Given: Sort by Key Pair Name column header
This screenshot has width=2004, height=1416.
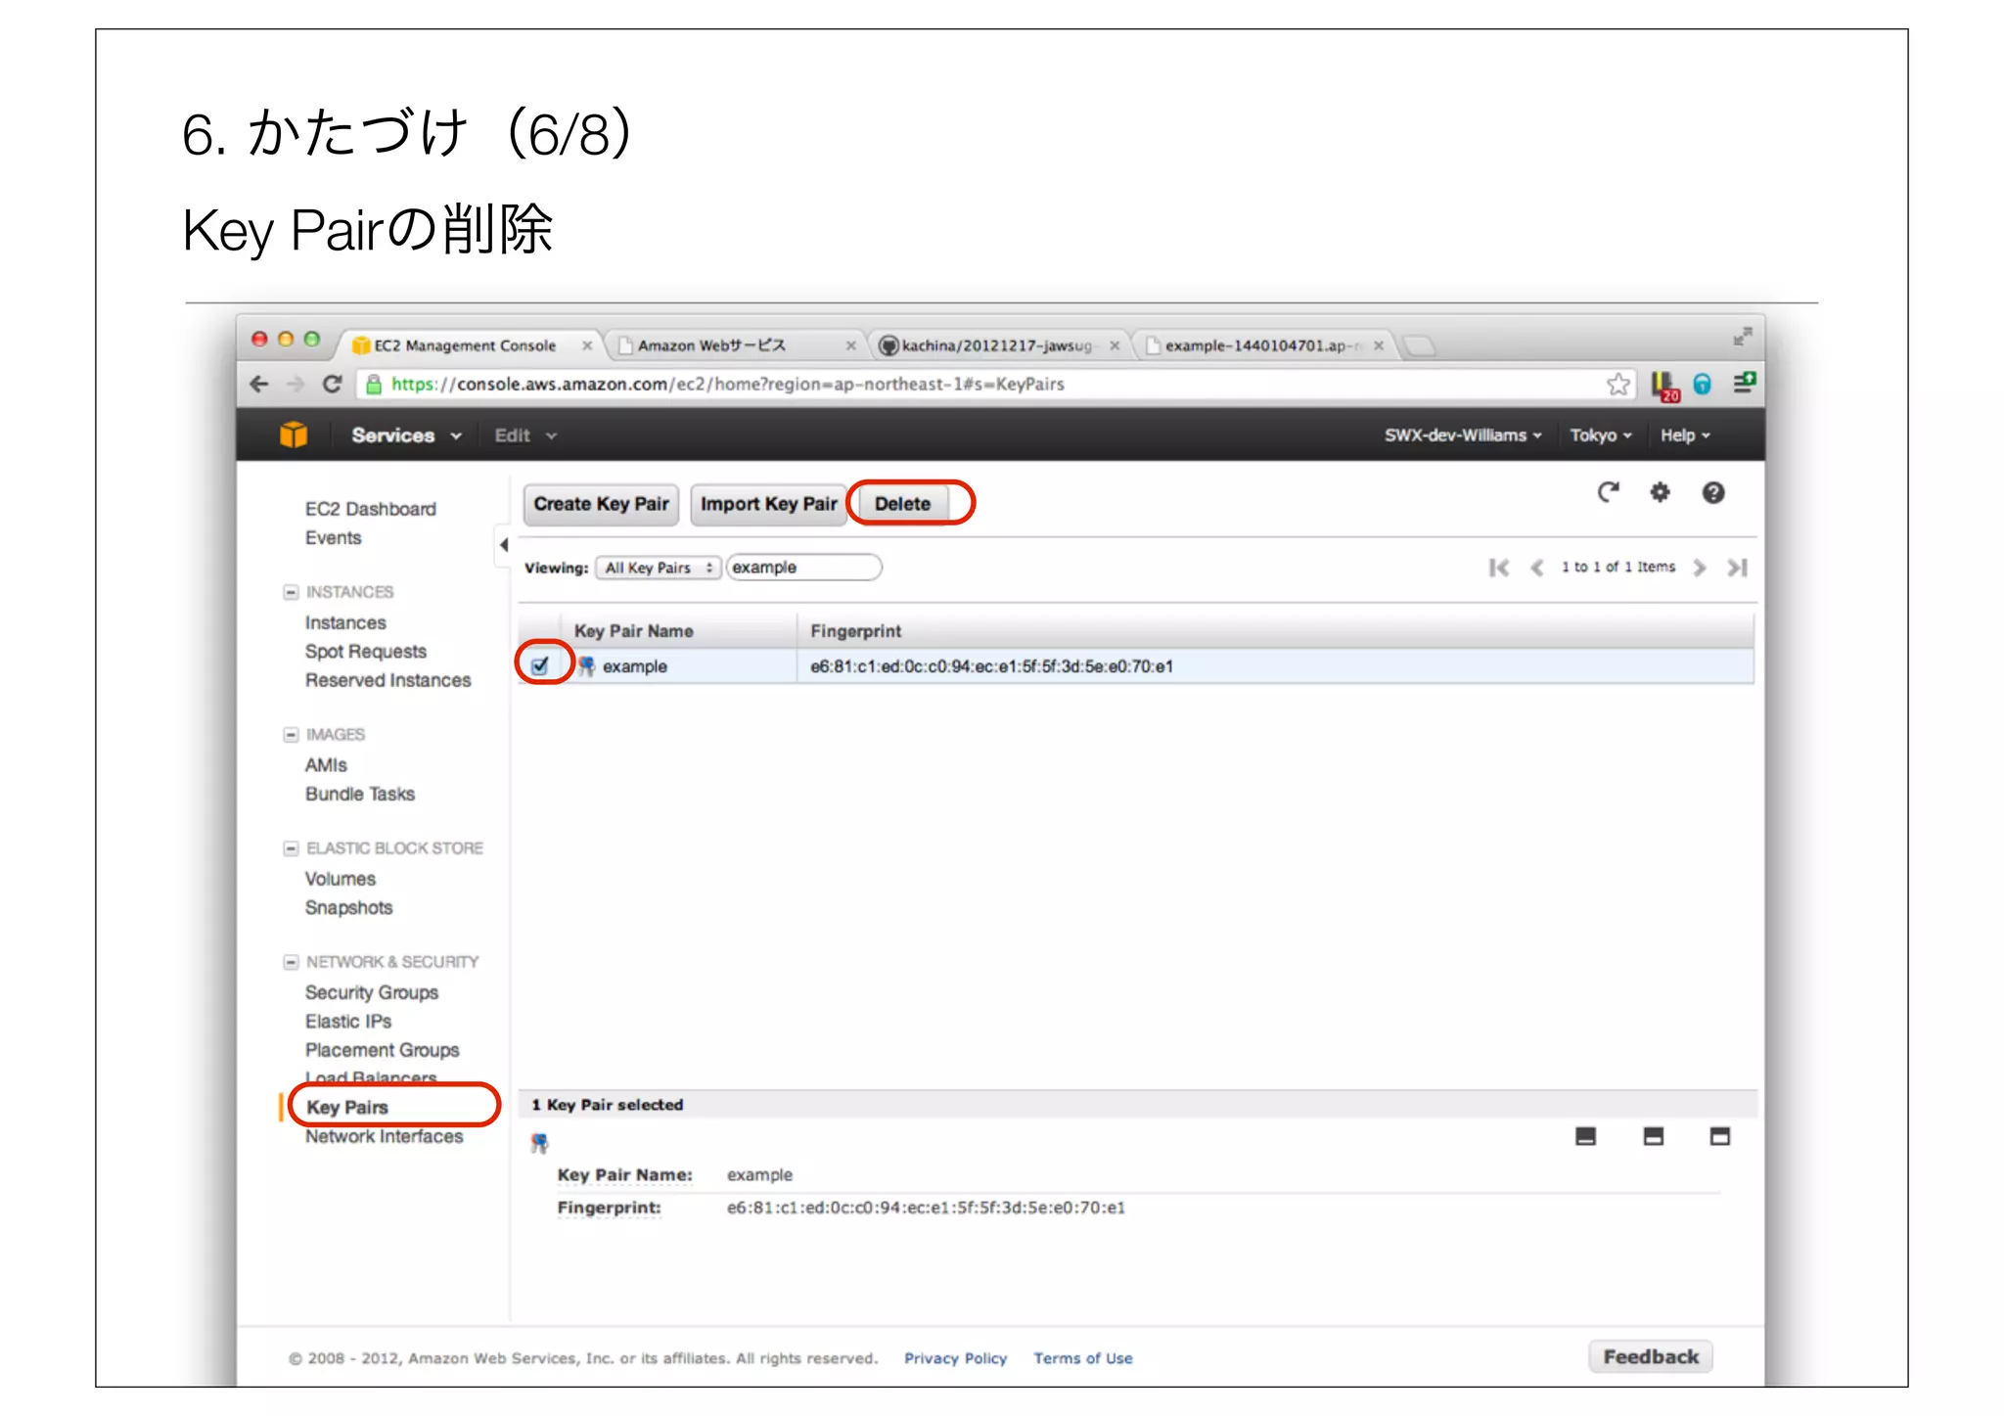Looking at the screenshot, I should pyautogui.click(x=679, y=631).
